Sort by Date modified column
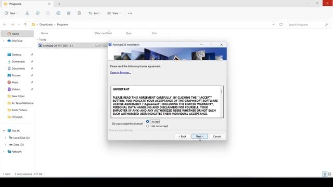The height and width of the screenshot is (187, 333). click(103, 33)
